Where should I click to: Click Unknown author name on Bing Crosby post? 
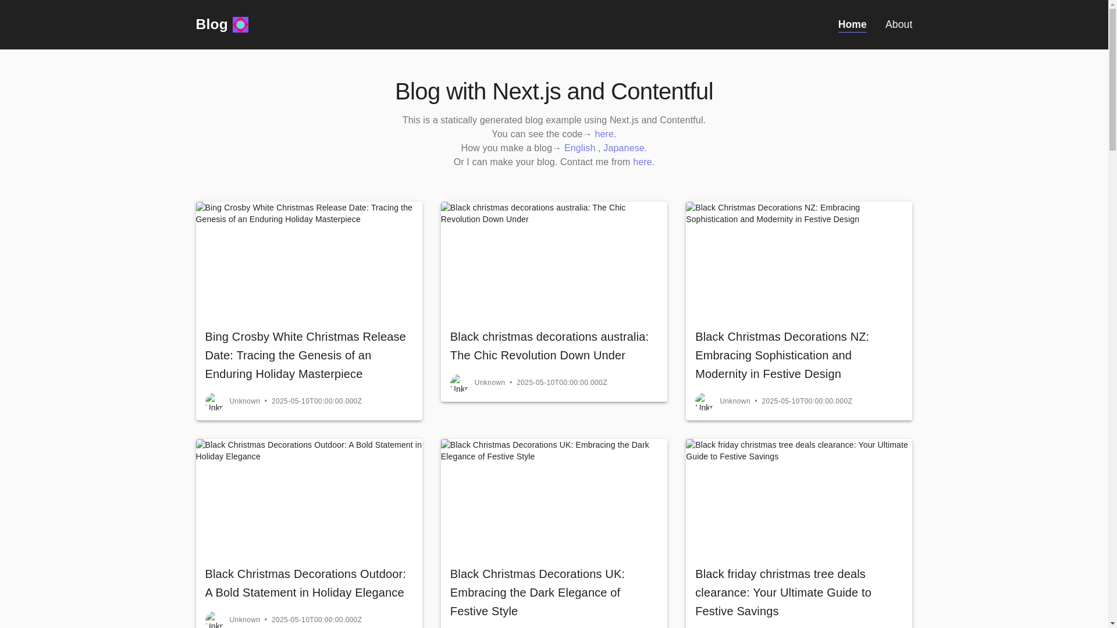click(245, 401)
